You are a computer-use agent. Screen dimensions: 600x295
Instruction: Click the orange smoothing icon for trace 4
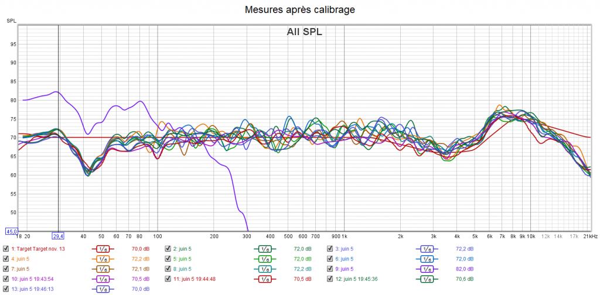coord(103,258)
